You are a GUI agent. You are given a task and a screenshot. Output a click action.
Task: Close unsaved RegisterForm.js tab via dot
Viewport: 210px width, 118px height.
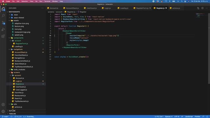pyautogui.click(x=150, y=8)
